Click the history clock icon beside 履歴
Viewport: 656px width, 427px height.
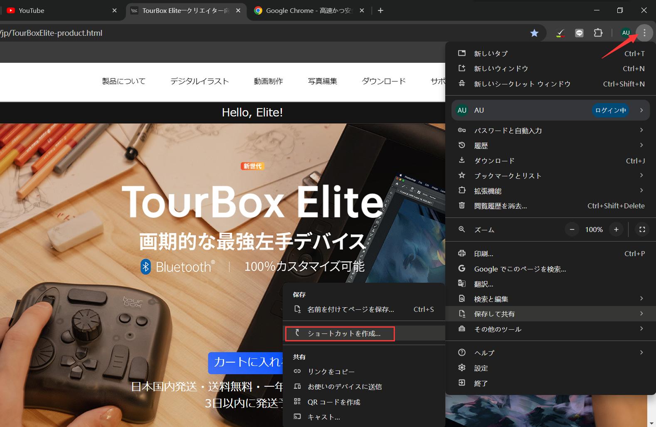pos(461,145)
